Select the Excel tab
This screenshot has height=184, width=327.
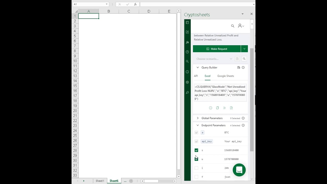207,76
